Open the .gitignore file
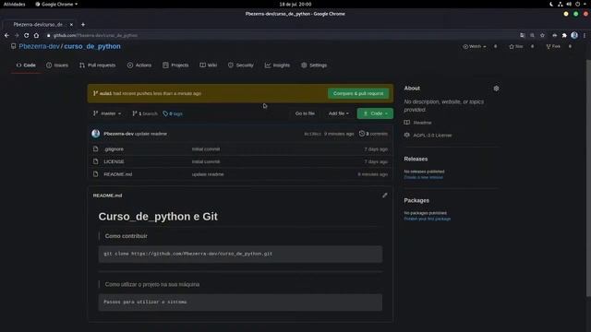 click(x=114, y=149)
